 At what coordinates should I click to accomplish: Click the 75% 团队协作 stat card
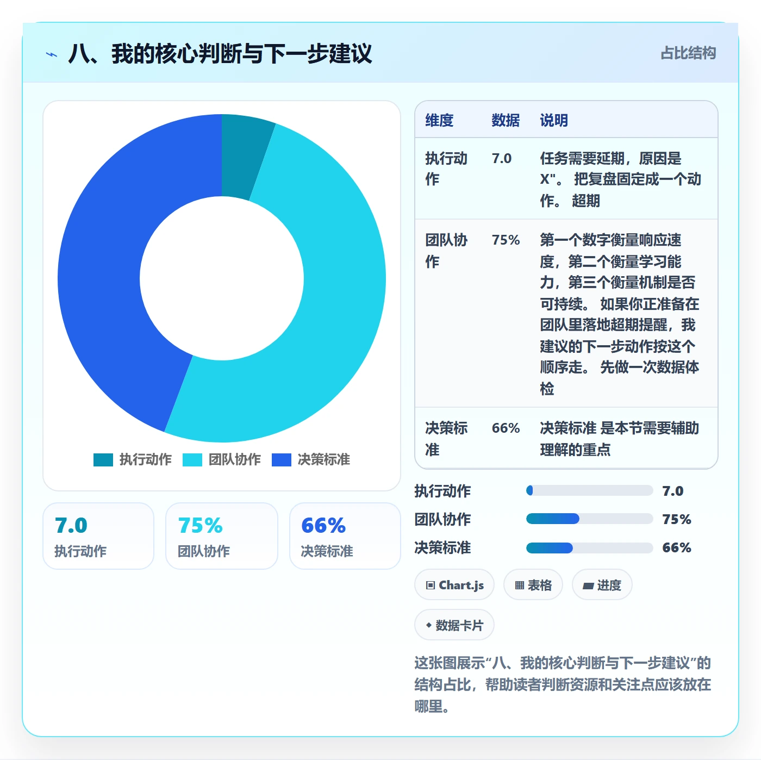pos(222,536)
